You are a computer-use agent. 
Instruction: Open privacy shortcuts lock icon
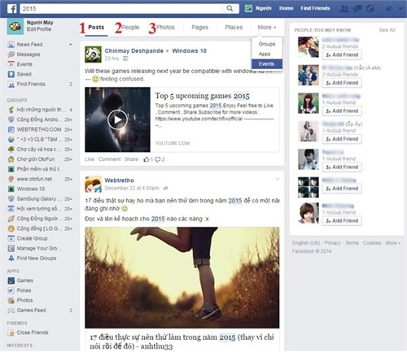coord(389,9)
